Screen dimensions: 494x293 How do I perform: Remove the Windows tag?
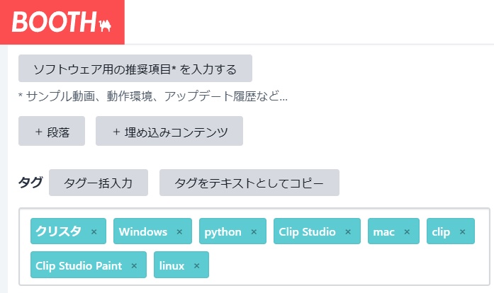[179, 231]
